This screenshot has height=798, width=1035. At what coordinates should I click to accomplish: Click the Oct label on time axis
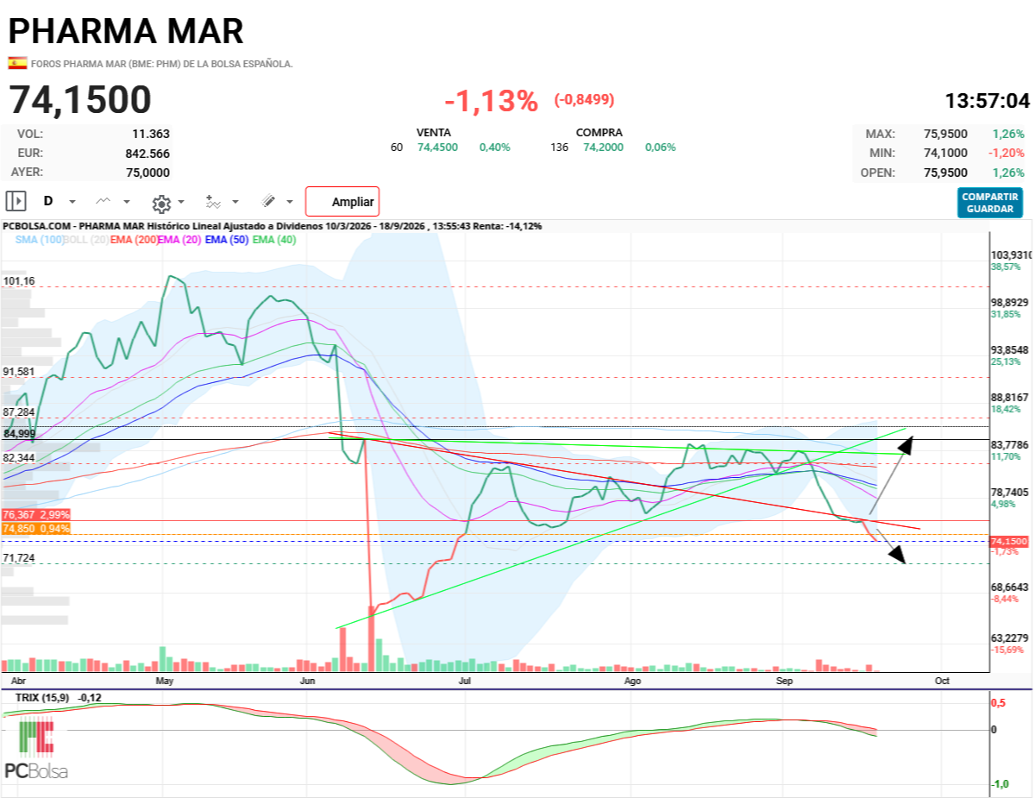click(942, 681)
